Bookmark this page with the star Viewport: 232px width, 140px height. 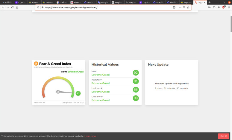(188, 7)
